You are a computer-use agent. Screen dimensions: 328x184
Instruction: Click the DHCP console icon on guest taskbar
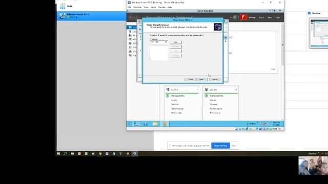coord(165,124)
